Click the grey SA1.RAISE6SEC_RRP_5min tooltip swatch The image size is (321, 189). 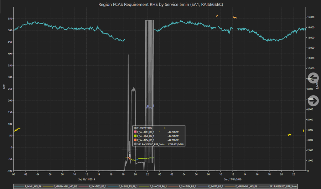135,144
